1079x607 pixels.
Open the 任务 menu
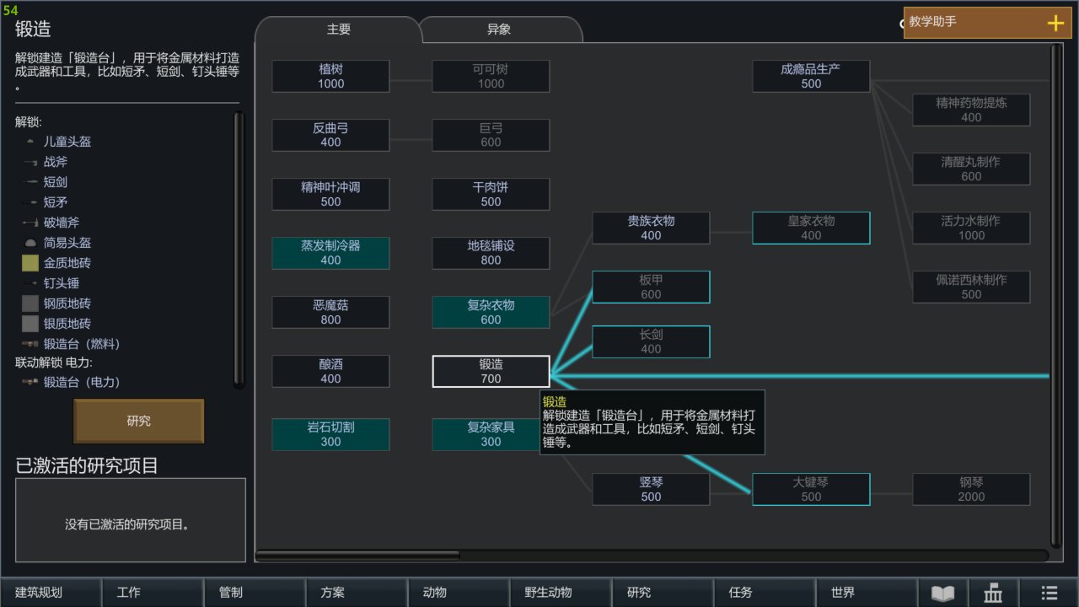[x=765, y=593]
